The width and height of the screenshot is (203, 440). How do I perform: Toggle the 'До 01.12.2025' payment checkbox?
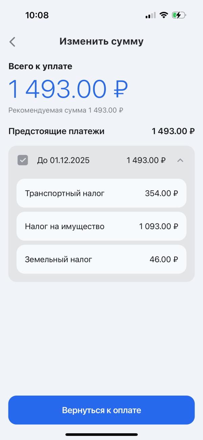coord(23,160)
